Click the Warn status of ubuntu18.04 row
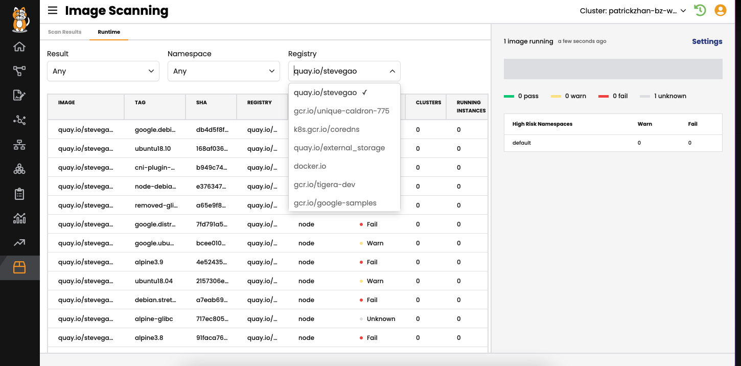This screenshot has width=741, height=366. [x=372, y=281]
